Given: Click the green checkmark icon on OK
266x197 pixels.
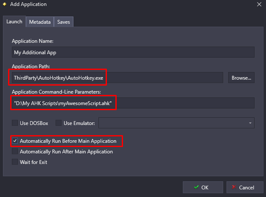Looking at the screenshot, I should tap(196, 187).
